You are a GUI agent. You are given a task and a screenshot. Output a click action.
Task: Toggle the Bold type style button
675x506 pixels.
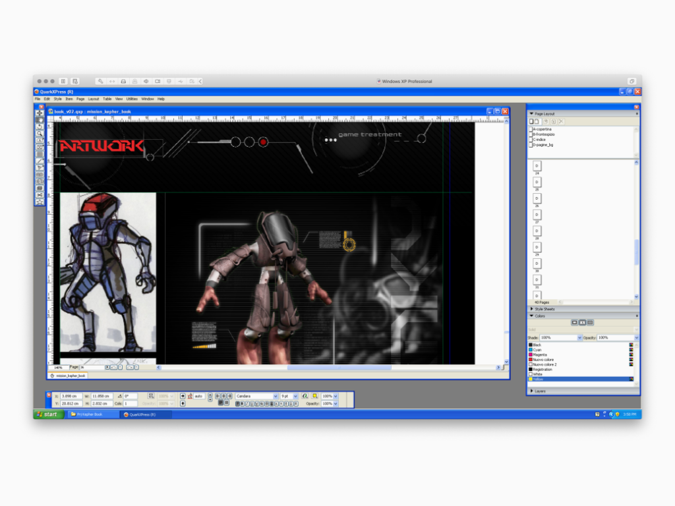pyautogui.click(x=243, y=404)
